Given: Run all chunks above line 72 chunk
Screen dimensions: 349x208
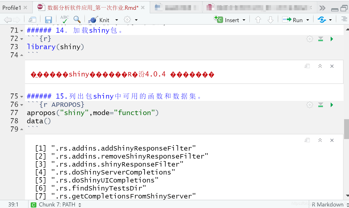Looking at the screenshot, I should [x=321, y=39].
